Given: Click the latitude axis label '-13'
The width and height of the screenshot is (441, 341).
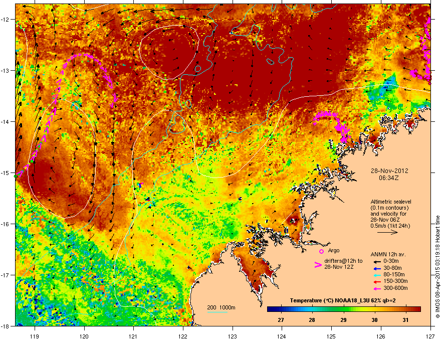Looking at the screenshot, I should click(6, 70).
